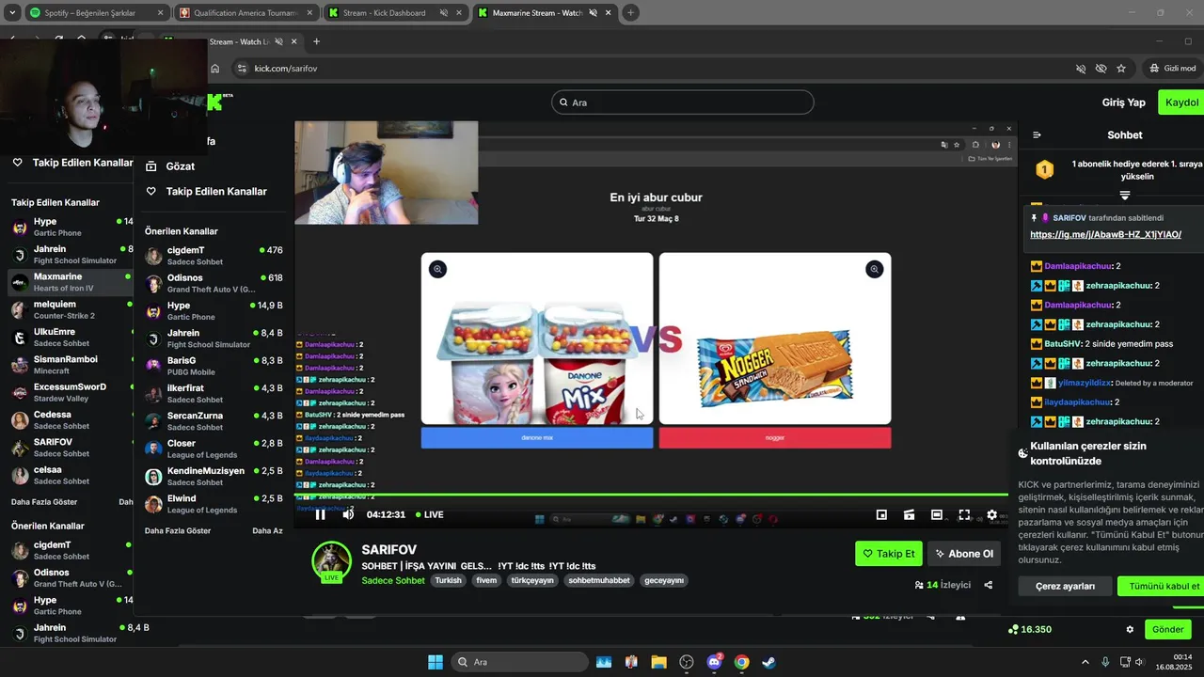Click the stream green progress bar
1204x677 pixels.
[651, 495]
